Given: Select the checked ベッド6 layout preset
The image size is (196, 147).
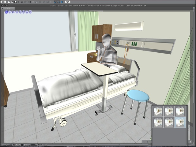Looking at the screenshot, I should click(180, 122).
